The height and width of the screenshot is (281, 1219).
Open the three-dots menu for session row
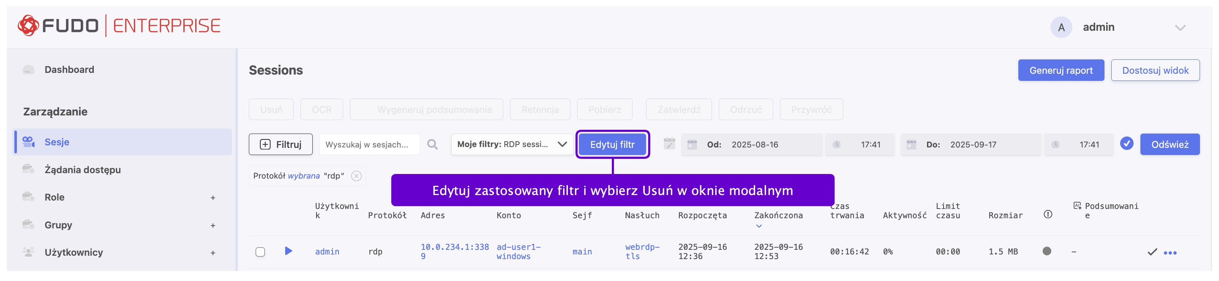(1170, 253)
